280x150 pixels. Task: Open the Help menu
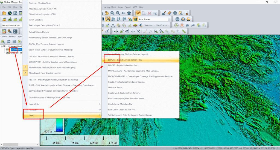pos(141,7)
